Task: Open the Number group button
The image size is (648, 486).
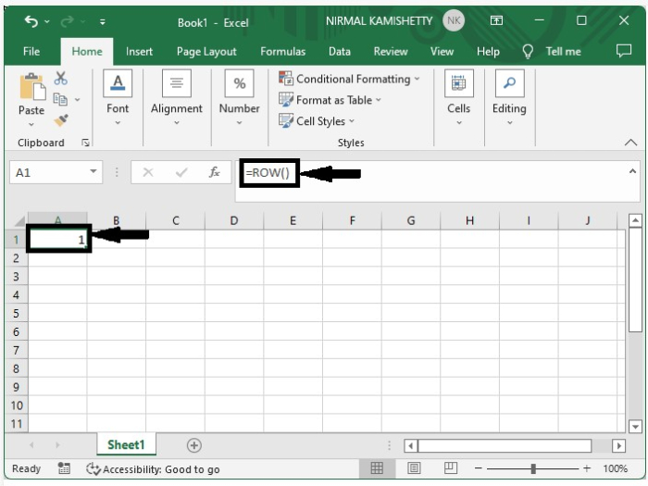Action: click(x=239, y=98)
